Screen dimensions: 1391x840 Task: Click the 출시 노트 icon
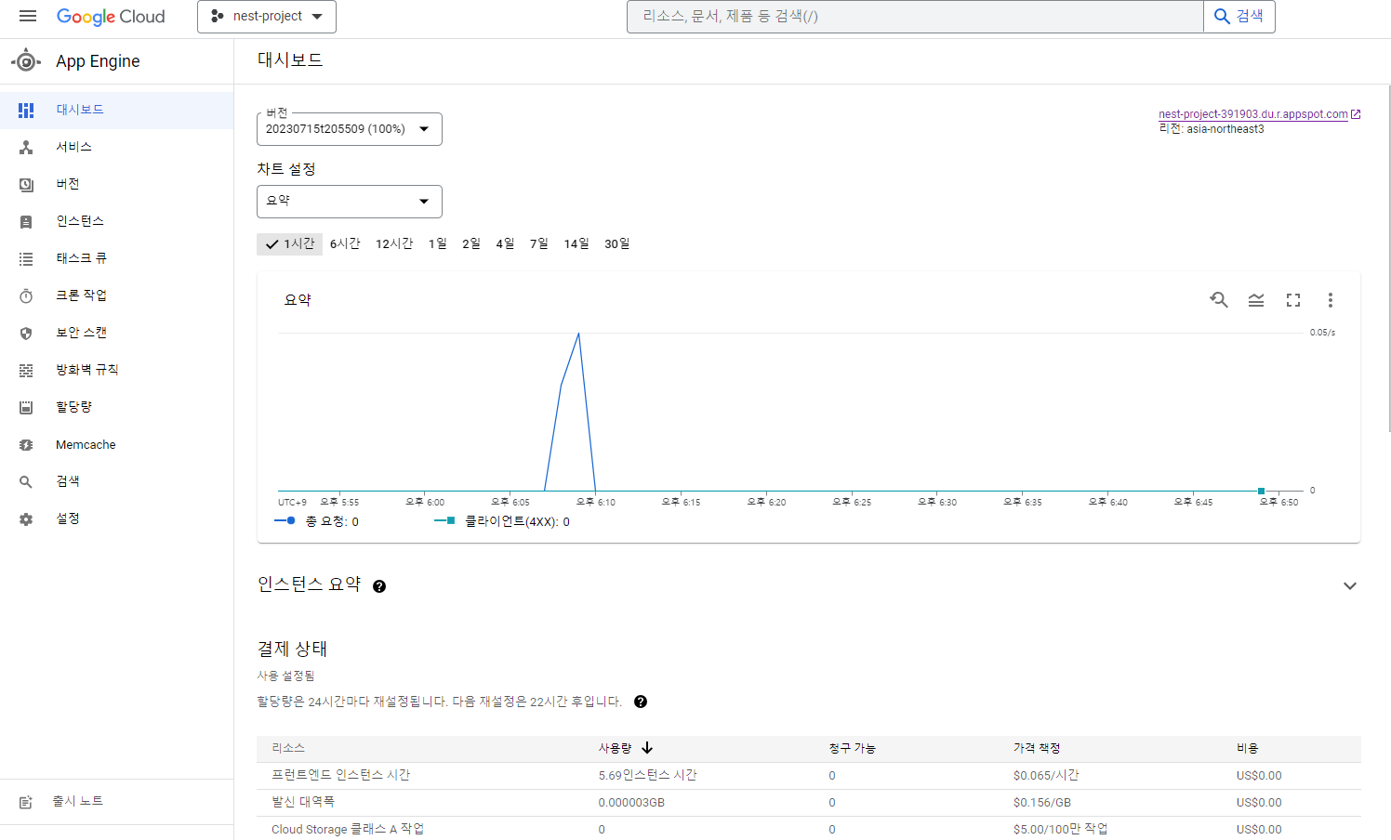point(26,802)
